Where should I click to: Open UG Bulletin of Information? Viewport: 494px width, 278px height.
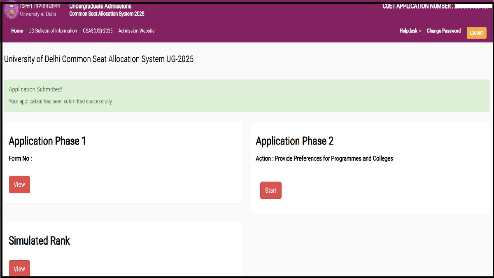coord(53,31)
